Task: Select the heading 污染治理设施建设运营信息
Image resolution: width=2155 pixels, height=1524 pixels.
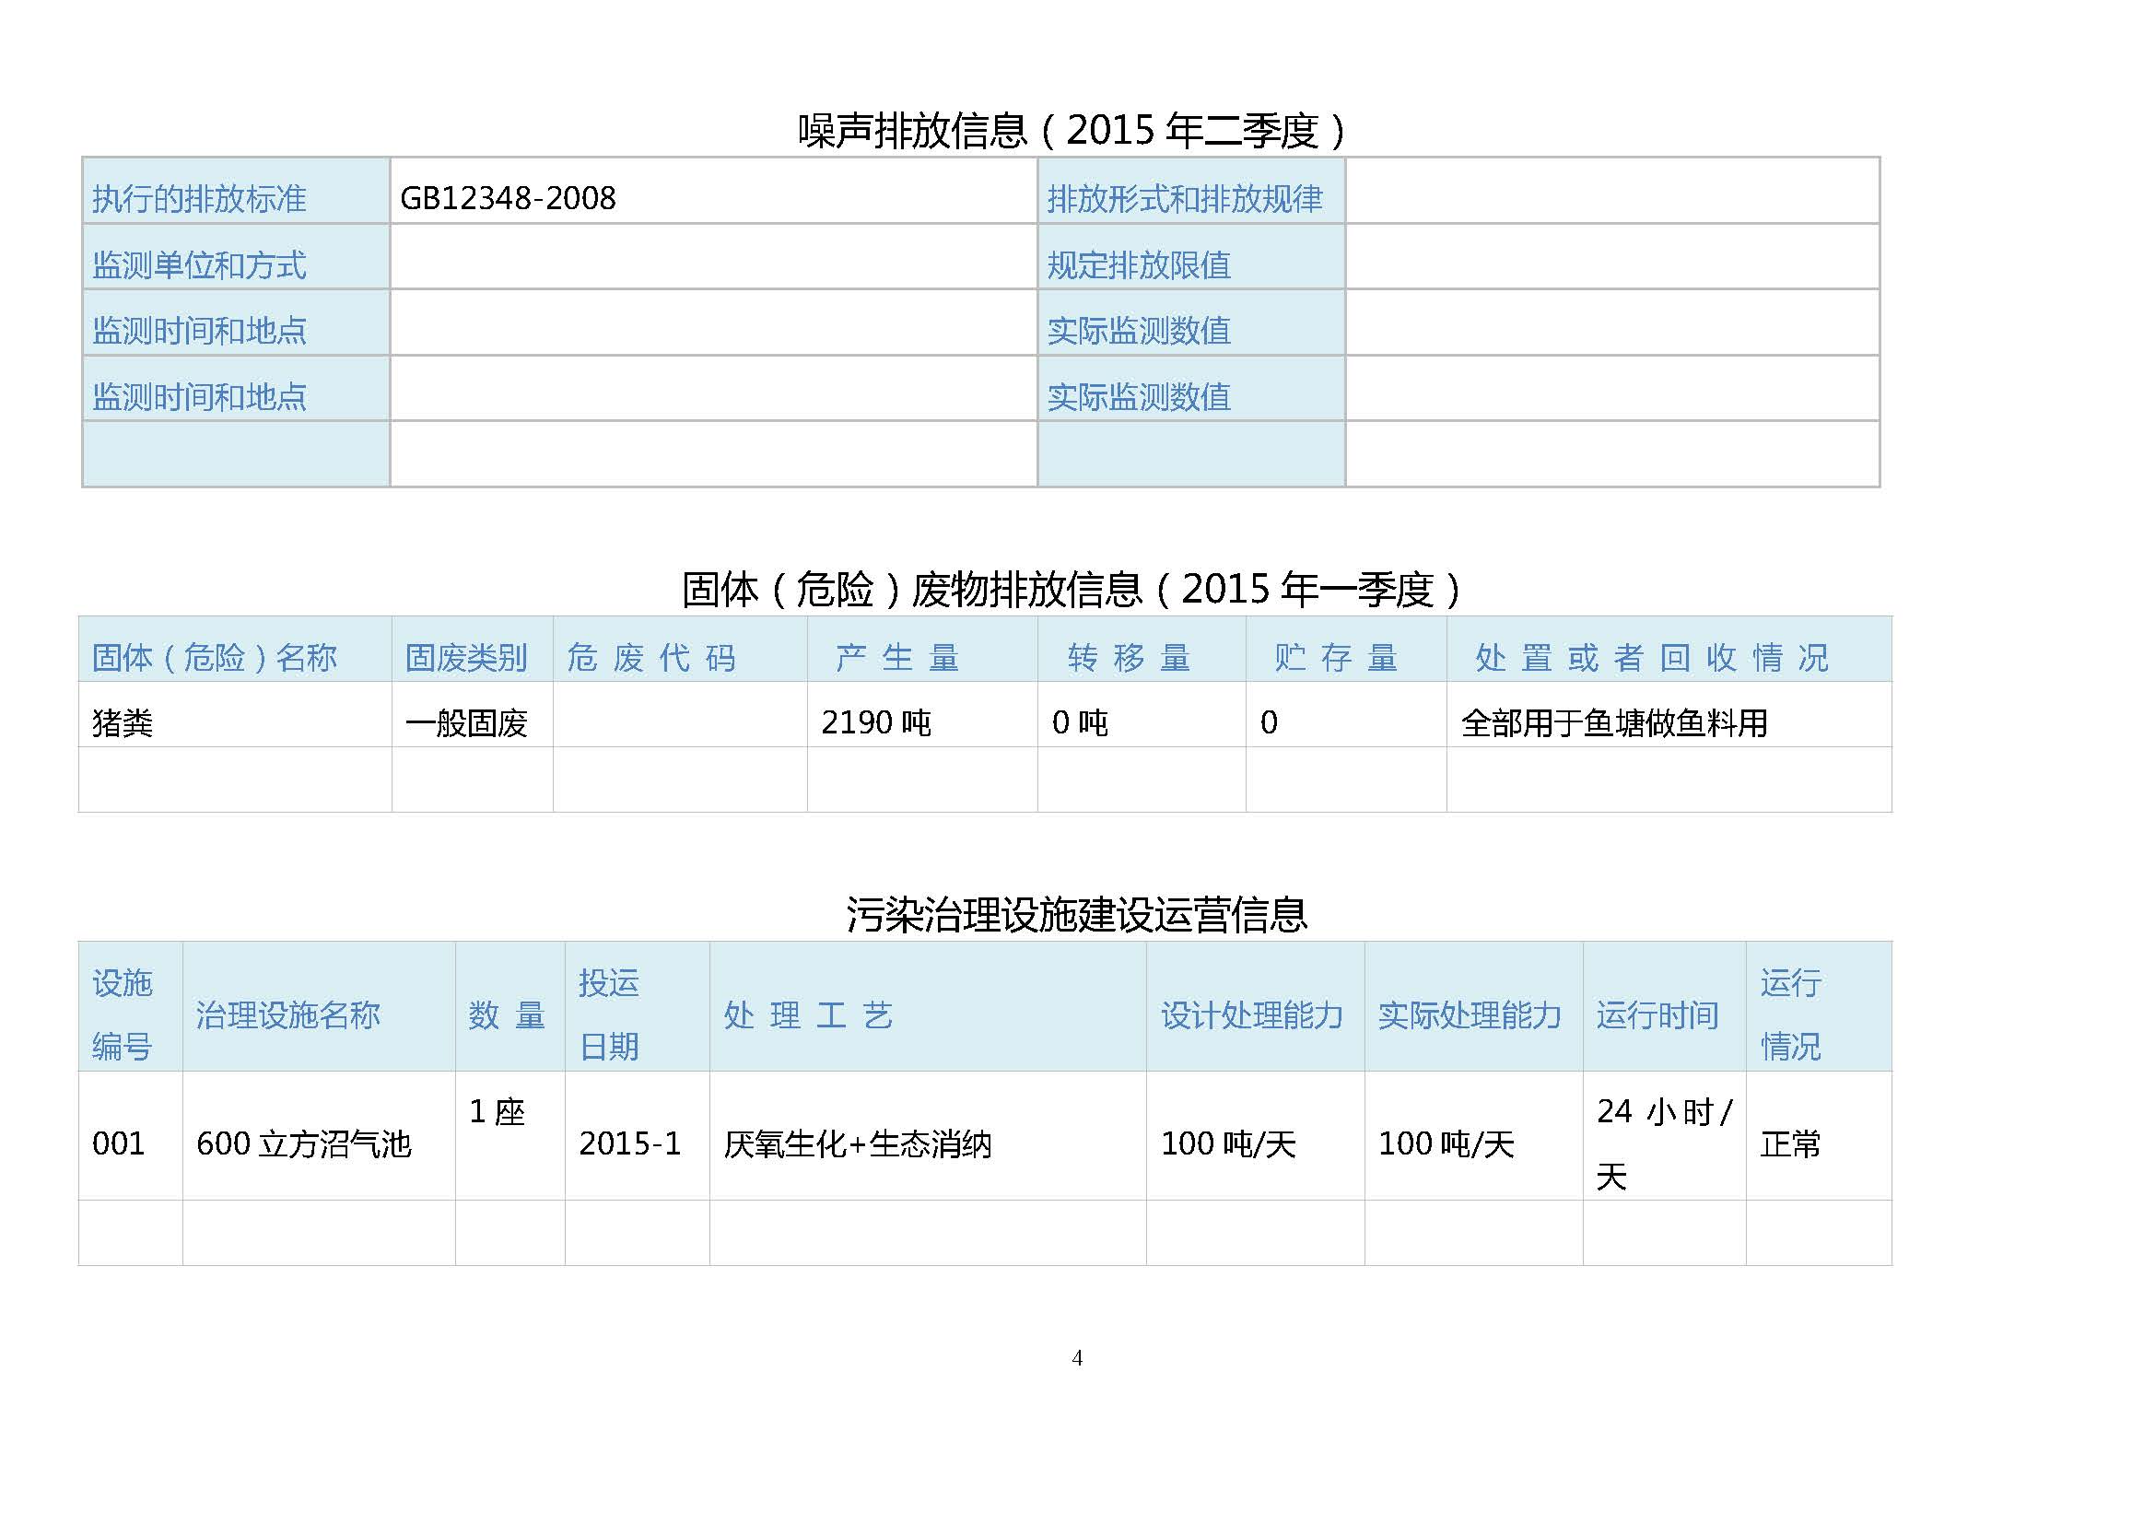Action: click(1076, 914)
